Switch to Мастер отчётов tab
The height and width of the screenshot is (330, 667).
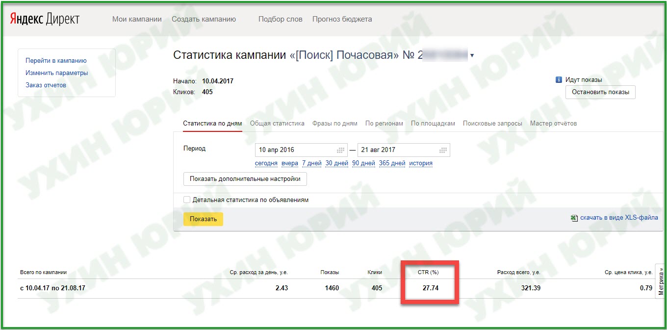[x=553, y=124]
